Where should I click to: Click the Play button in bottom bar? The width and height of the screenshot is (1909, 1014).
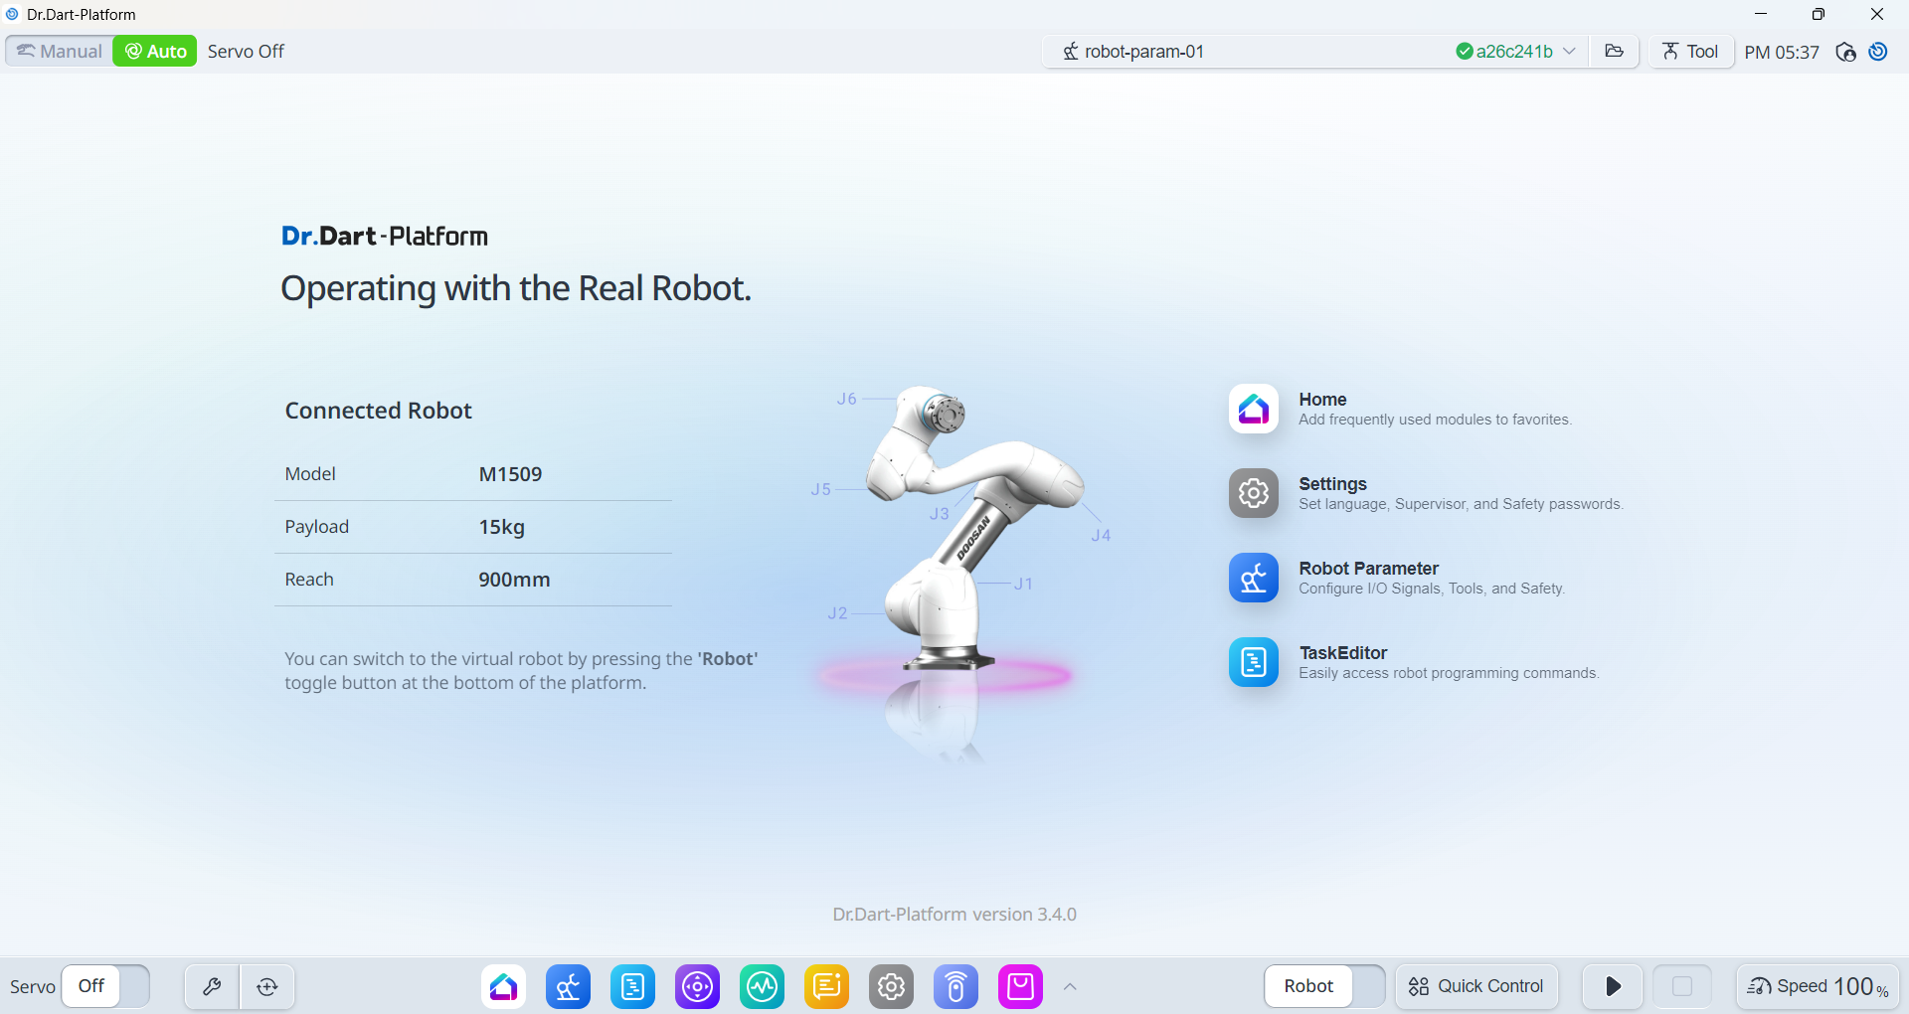click(1613, 986)
